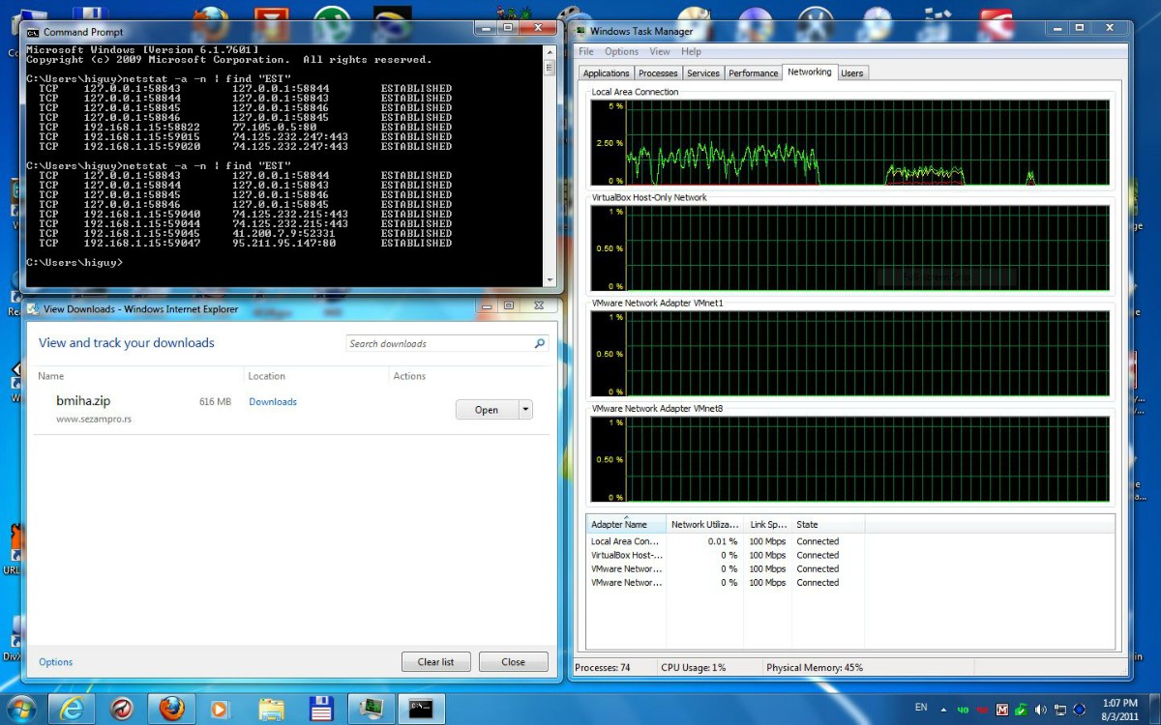The height and width of the screenshot is (725, 1161).
Task: Show hidden system tray icons
Action: click(x=942, y=710)
